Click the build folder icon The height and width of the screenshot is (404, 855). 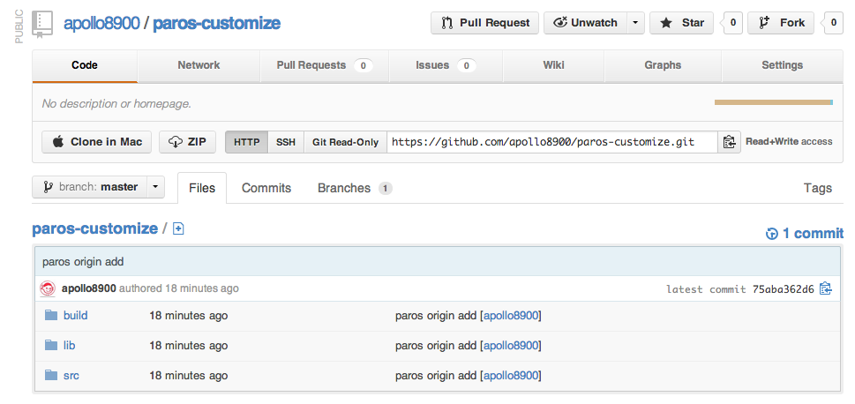pos(49,316)
